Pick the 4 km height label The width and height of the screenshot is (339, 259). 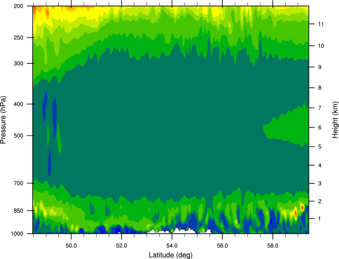click(320, 165)
